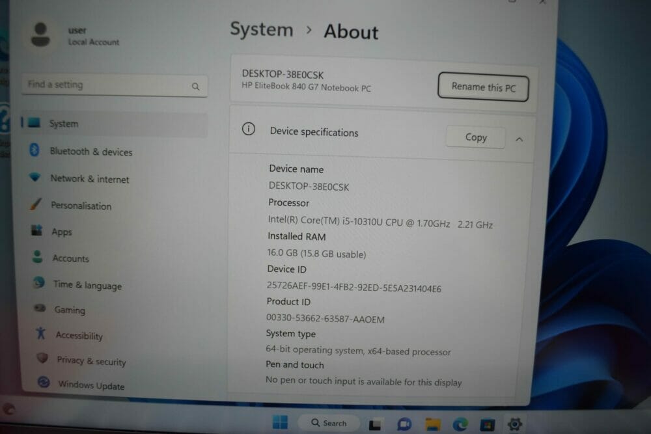The width and height of the screenshot is (651, 434).
Task: Click the About page title
Action: [351, 31]
